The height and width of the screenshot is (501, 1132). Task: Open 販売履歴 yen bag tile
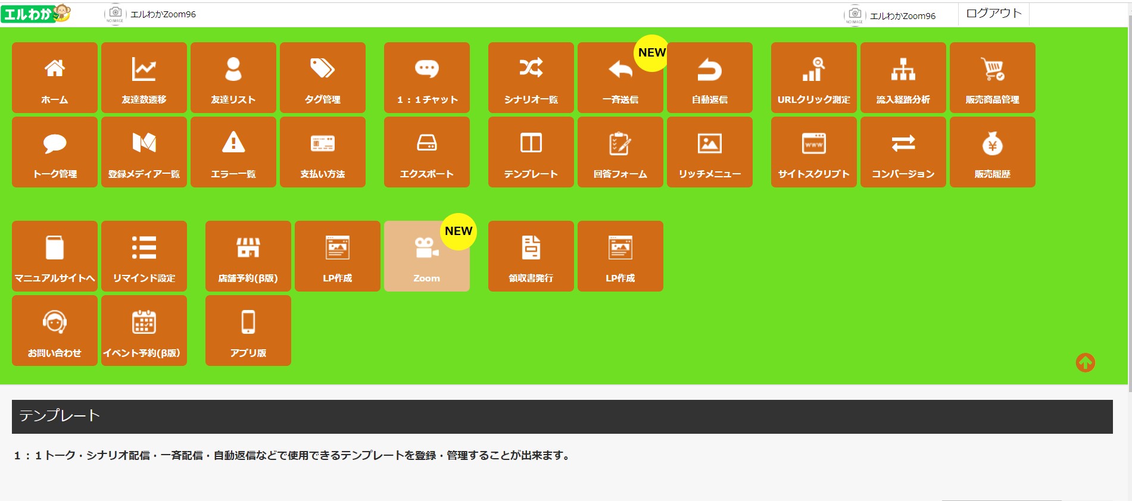(993, 152)
